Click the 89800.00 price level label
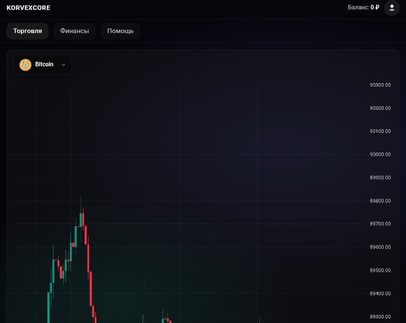Screen dimensions: 406x323 [380, 201]
